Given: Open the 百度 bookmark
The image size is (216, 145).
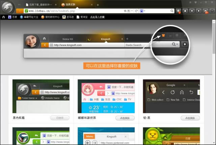Looking at the screenshot, I should coord(12,17).
